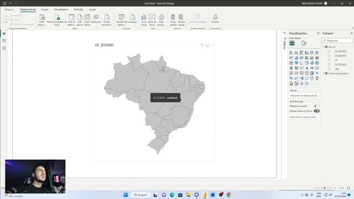This screenshot has height=199, width=354.
Task: Choose the clustered column chart visual
Action: tap(306, 53)
